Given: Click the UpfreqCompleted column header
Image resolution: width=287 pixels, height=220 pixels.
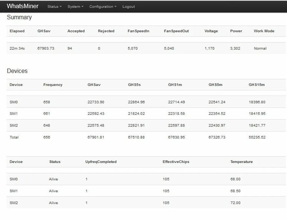Looking at the screenshot, I should tap(101, 162).
